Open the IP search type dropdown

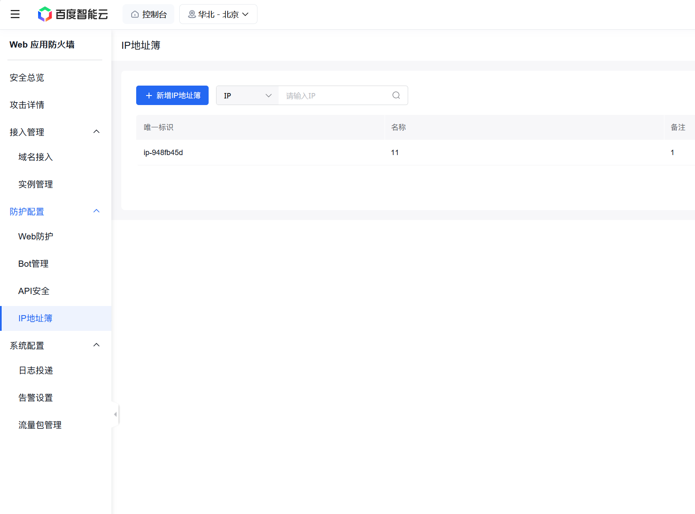coord(248,96)
